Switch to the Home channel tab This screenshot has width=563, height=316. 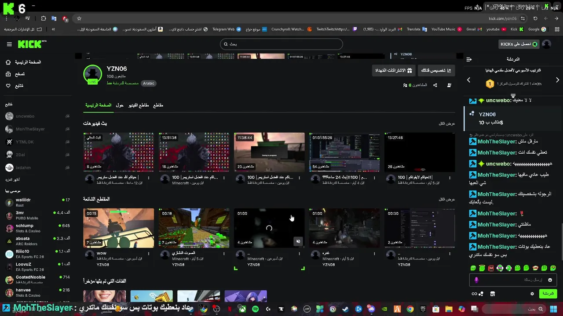pos(98,105)
